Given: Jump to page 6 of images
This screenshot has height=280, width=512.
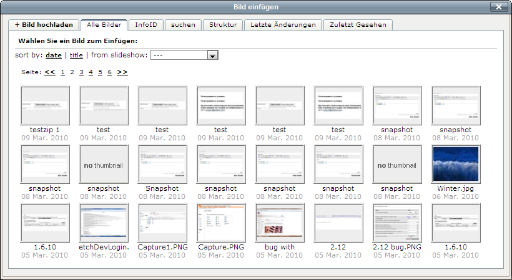Looking at the screenshot, I should click(x=109, y=72).
